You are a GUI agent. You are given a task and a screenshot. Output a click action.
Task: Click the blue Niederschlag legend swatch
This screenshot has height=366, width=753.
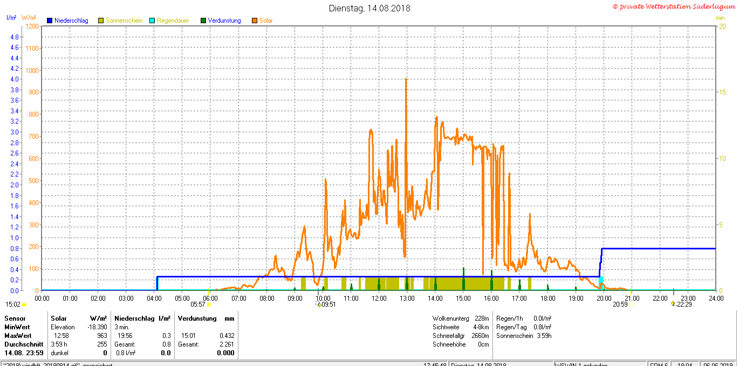click(50, 21)
